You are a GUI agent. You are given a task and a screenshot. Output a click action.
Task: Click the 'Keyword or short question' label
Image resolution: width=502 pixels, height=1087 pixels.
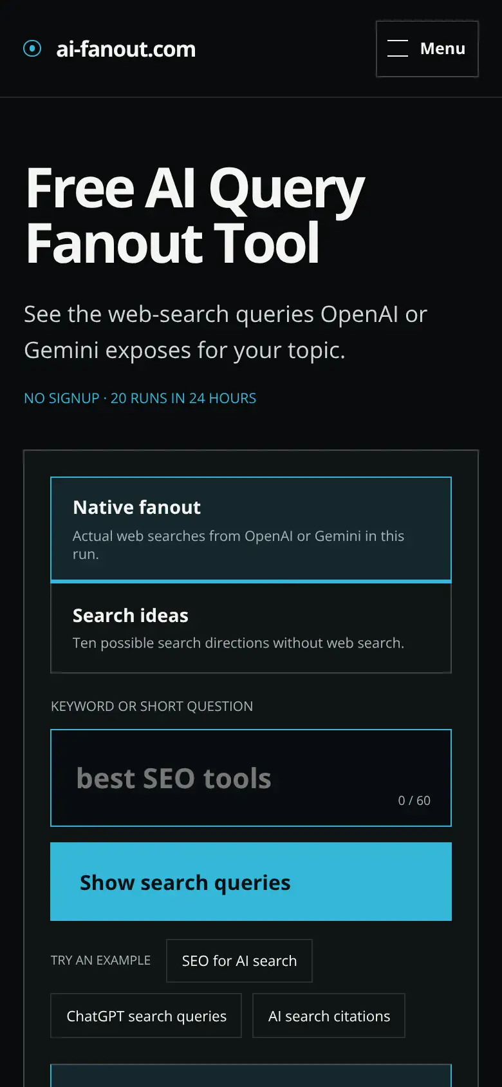click(x=152, y=706)
